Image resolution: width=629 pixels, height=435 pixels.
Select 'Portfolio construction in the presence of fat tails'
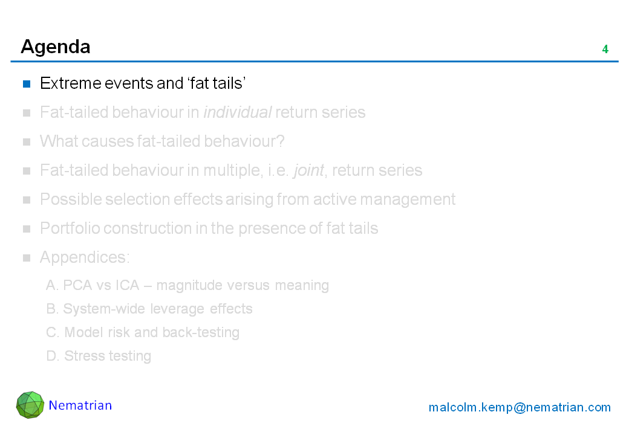point(209,228)
